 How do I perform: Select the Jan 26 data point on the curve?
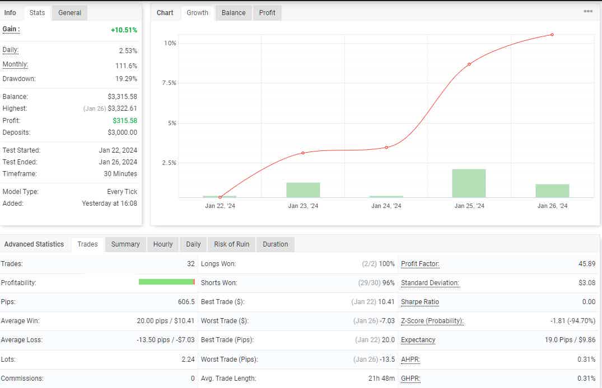tap(552, 34)
